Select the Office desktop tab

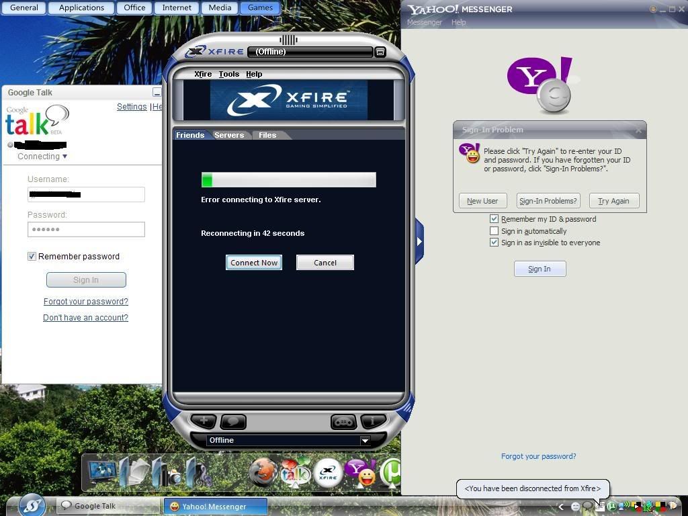click(x=134, y=8)
